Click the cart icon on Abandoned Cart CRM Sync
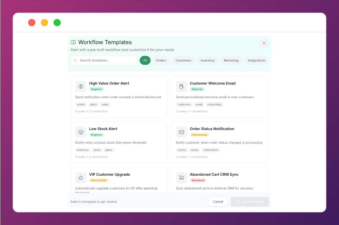Viewport: 339px width, 225px height. pos(181,178)
